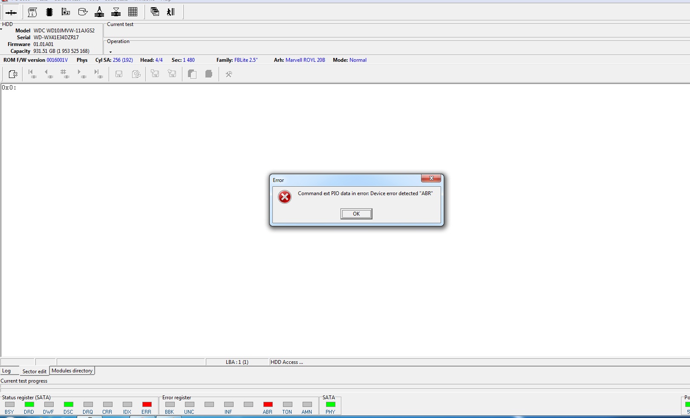This screenshot has width=690, height=418.
Task: Click the go-to sector number (#) icon
Action: [x=65, y=74]
